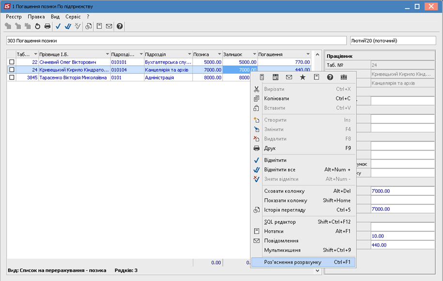The image size is (443, 281).
Task: Choose Відмітити все in the context menu
Action: (304, 170)
